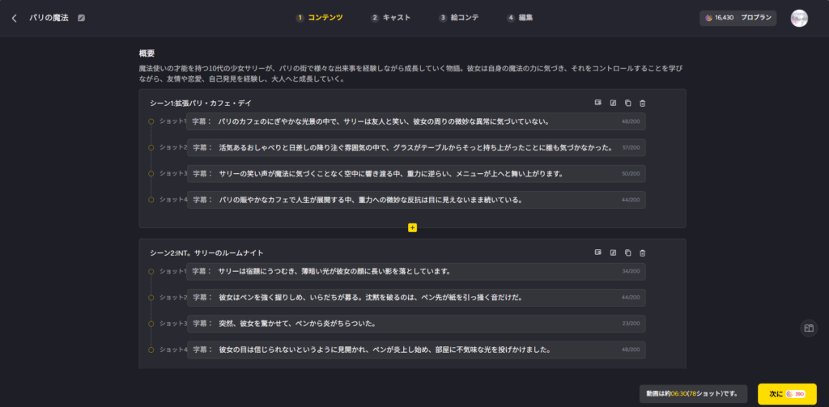Image resolution: width=829 pixels, height=407 pixels.
Task: Insert a new scene with the yellow plus button
Action: click(x=412, y=228)
